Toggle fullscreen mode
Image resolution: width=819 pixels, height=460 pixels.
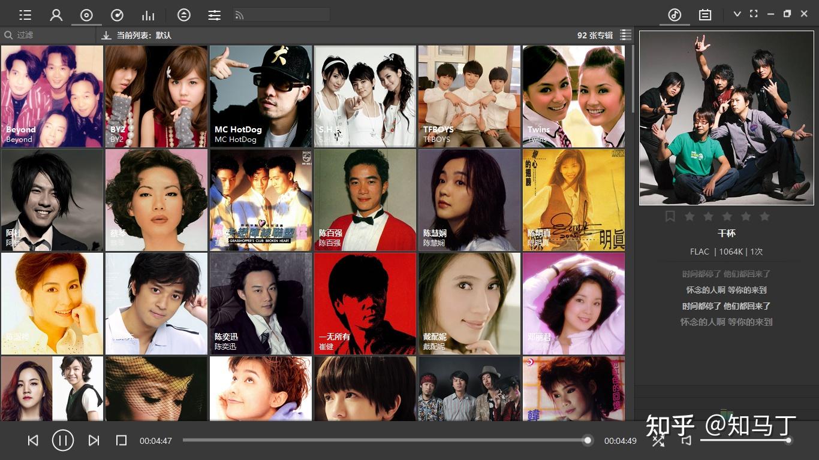(x=754, y=13)
